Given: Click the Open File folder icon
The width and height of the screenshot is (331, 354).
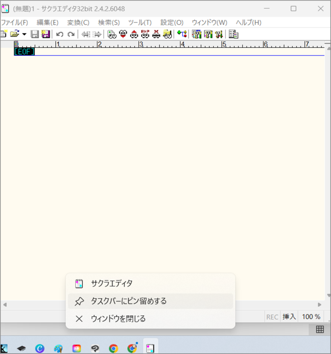Looking at the screenshot, I should pos(14,34).
